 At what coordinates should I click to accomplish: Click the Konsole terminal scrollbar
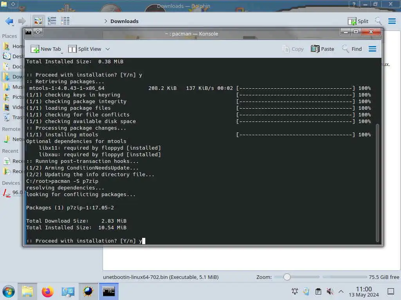378,183
